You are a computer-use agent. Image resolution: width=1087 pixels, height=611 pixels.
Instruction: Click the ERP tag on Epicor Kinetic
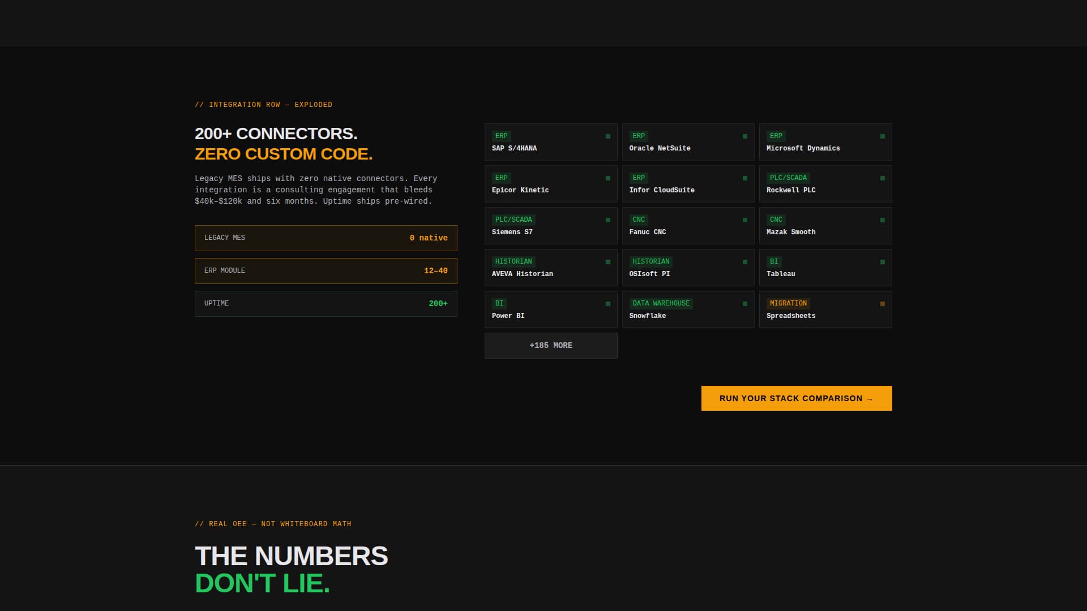point(502,178)
